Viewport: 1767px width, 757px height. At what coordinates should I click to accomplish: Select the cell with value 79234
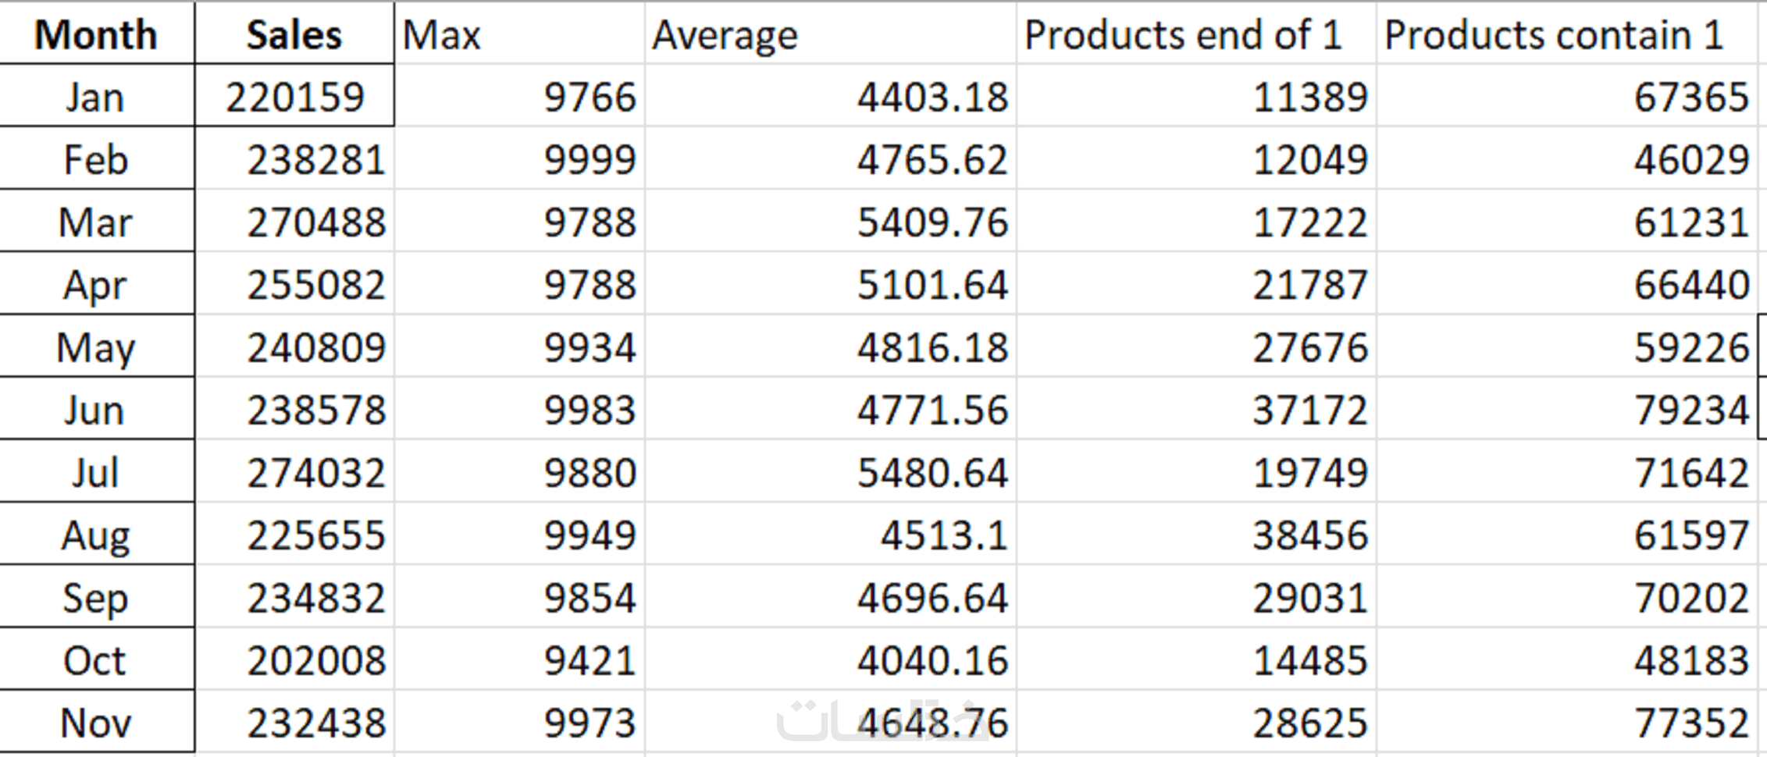click(1566, 410)
